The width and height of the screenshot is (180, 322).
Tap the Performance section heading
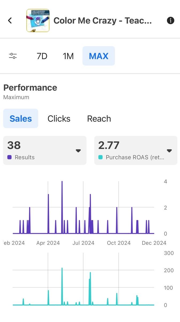[x=30, y=87]
